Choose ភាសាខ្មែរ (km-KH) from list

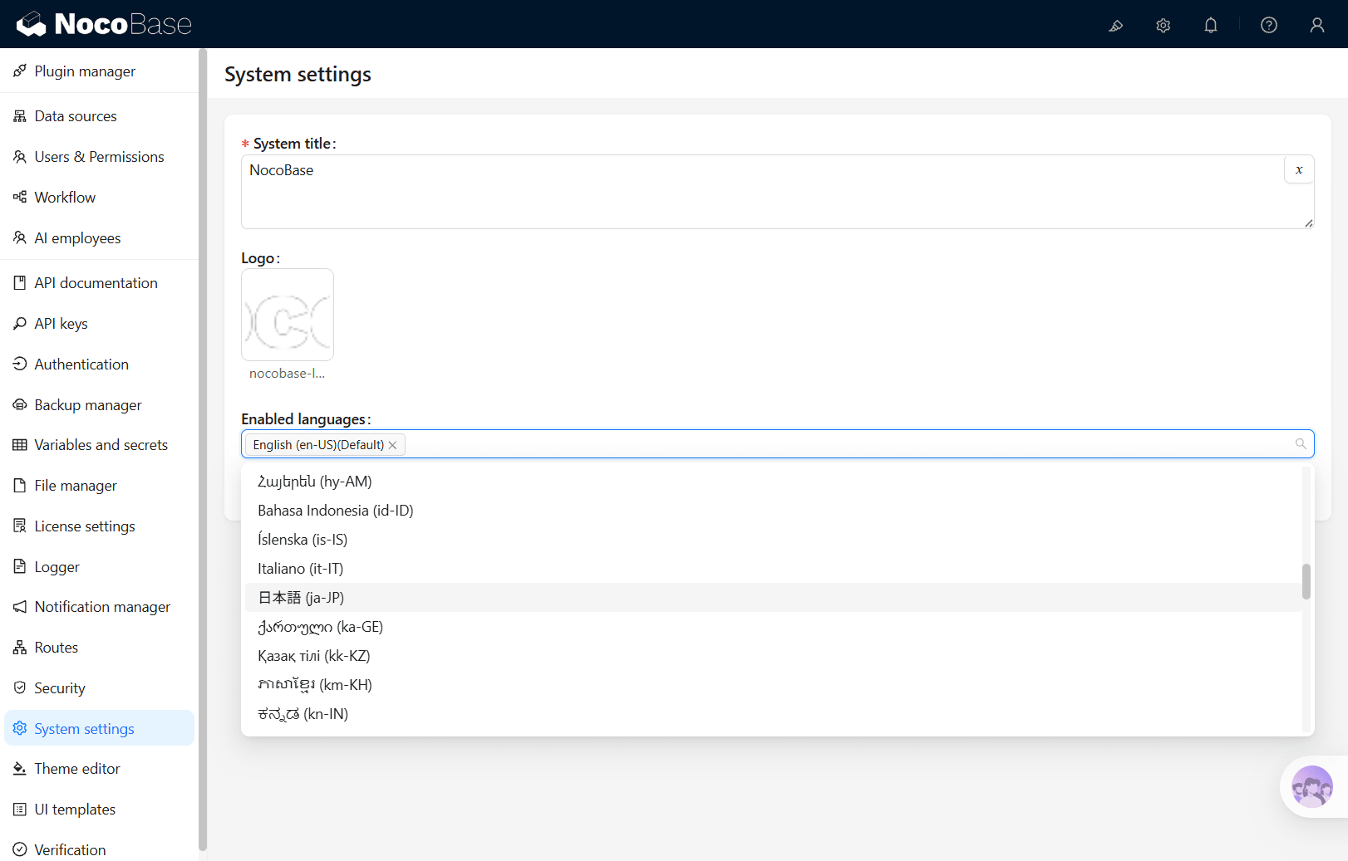click(x=773, y=685)
